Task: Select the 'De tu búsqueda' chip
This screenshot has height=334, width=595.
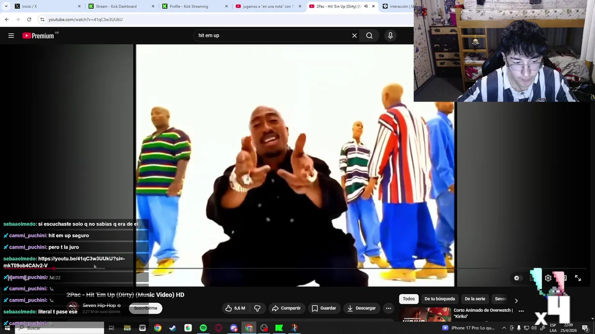Action: coord(440,299)
